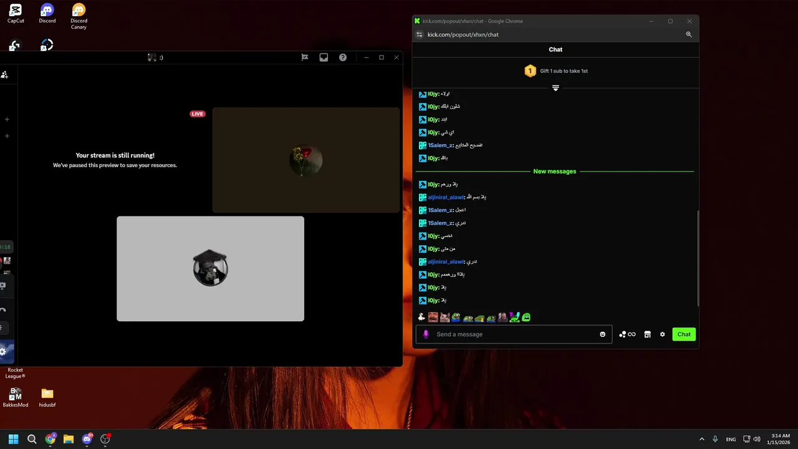Switch to Chrome on the taskbar
Image resolution: width=798 pixels, height=449 pixels.
point(50,439)
